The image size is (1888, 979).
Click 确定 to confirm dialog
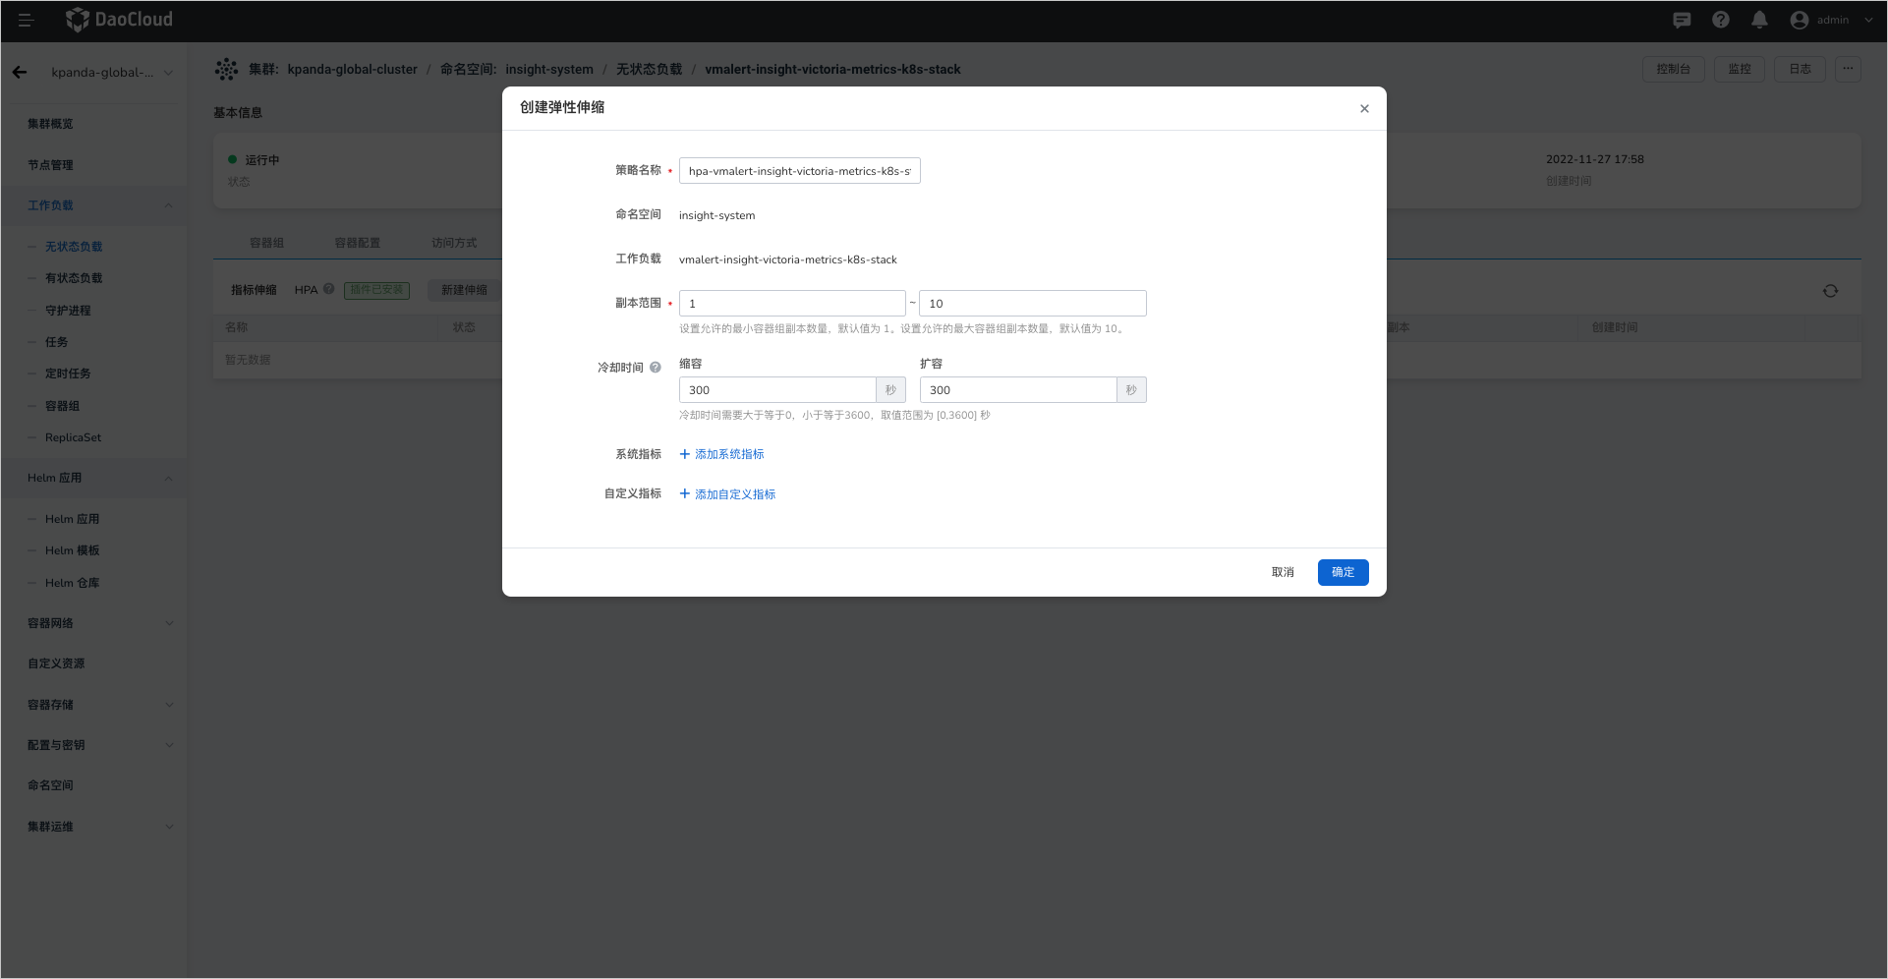click(1343, 572)
